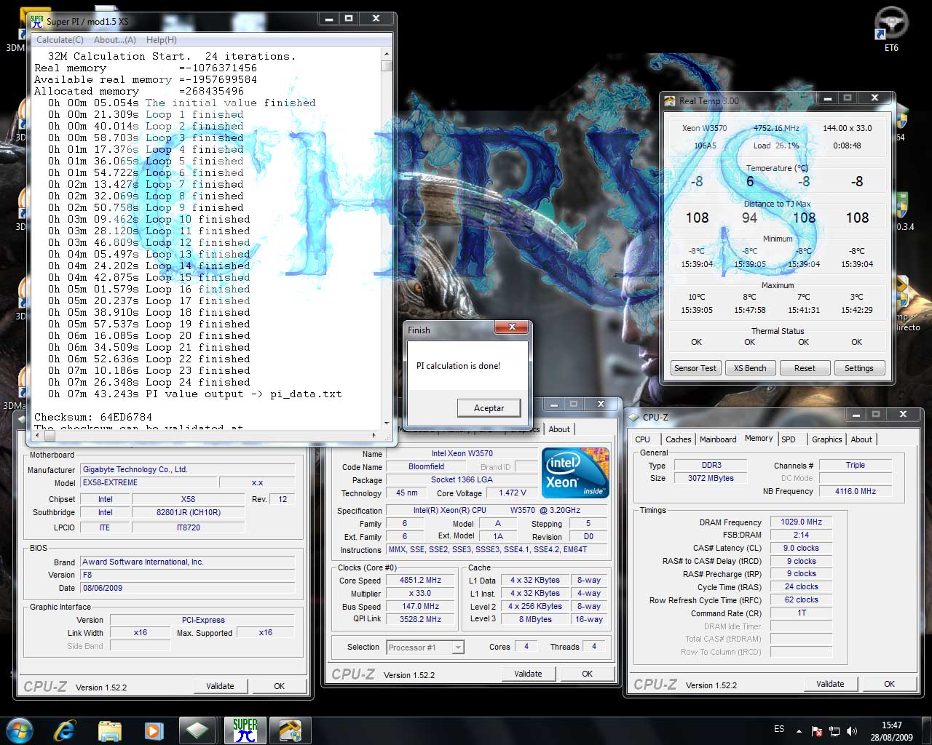Open About tab in CPU-Z Memory window

(x=861, y=439)
